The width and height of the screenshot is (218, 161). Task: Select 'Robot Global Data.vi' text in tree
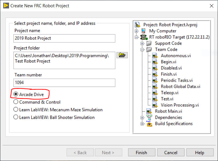pos(180,87)
